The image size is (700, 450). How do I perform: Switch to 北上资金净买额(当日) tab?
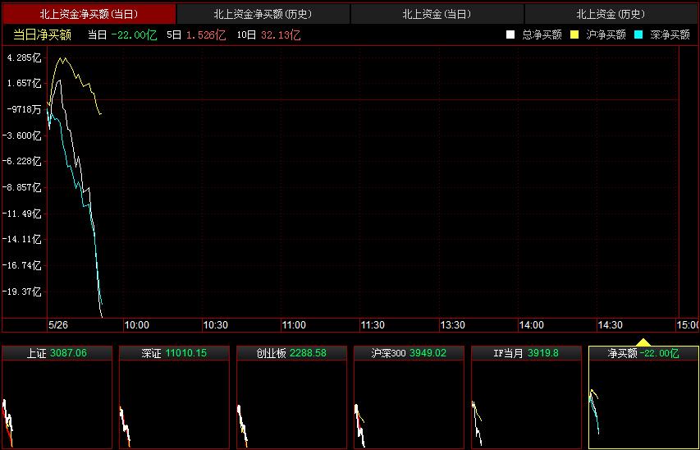89,14
